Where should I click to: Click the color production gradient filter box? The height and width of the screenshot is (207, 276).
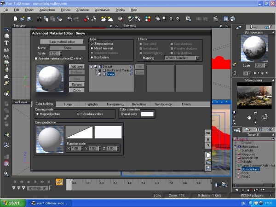click(x=79, y=132)
